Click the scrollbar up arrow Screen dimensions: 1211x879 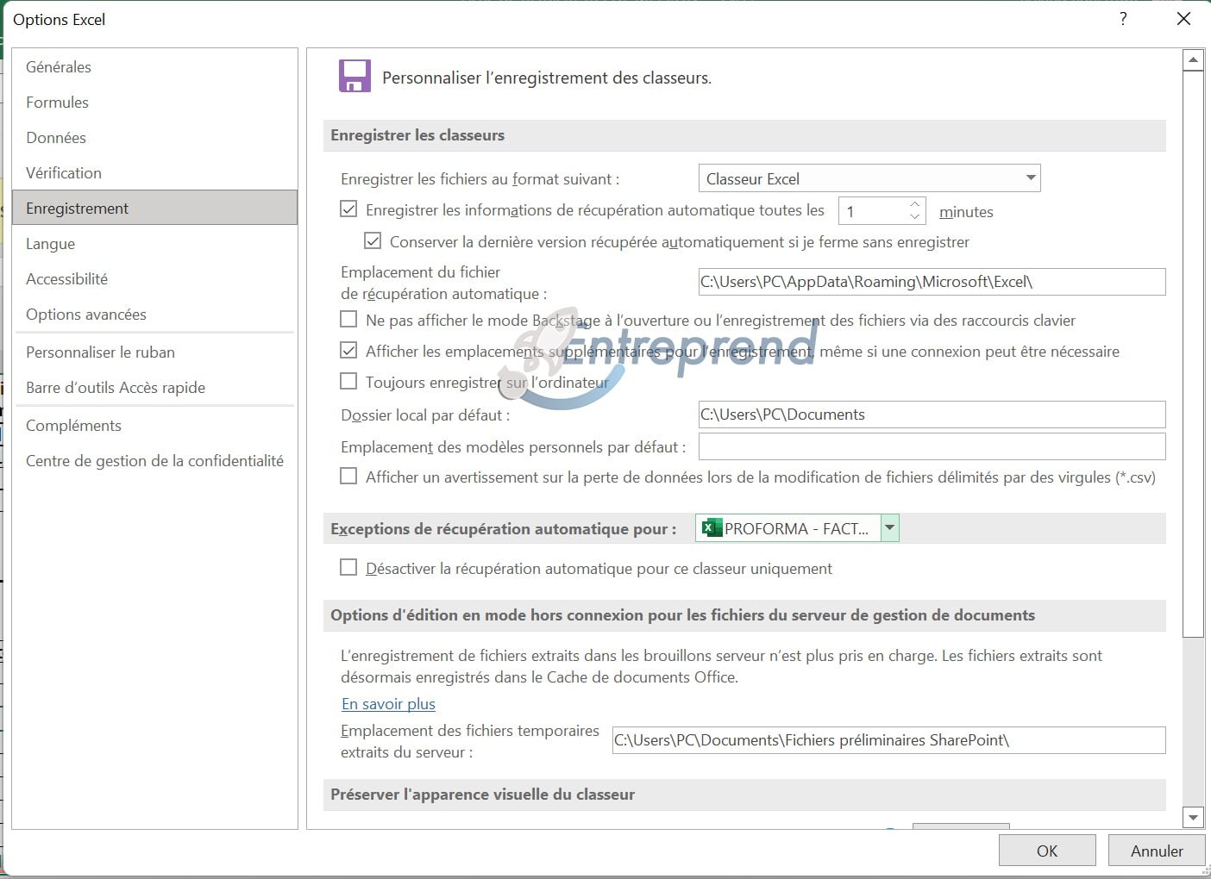point(1193,59)
